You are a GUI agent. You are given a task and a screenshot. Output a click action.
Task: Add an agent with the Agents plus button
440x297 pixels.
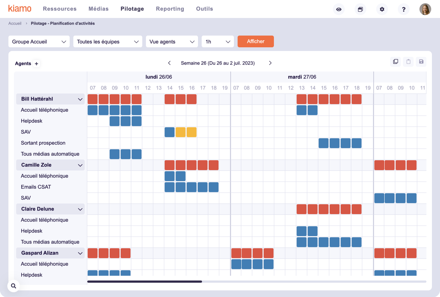(36, 63)
